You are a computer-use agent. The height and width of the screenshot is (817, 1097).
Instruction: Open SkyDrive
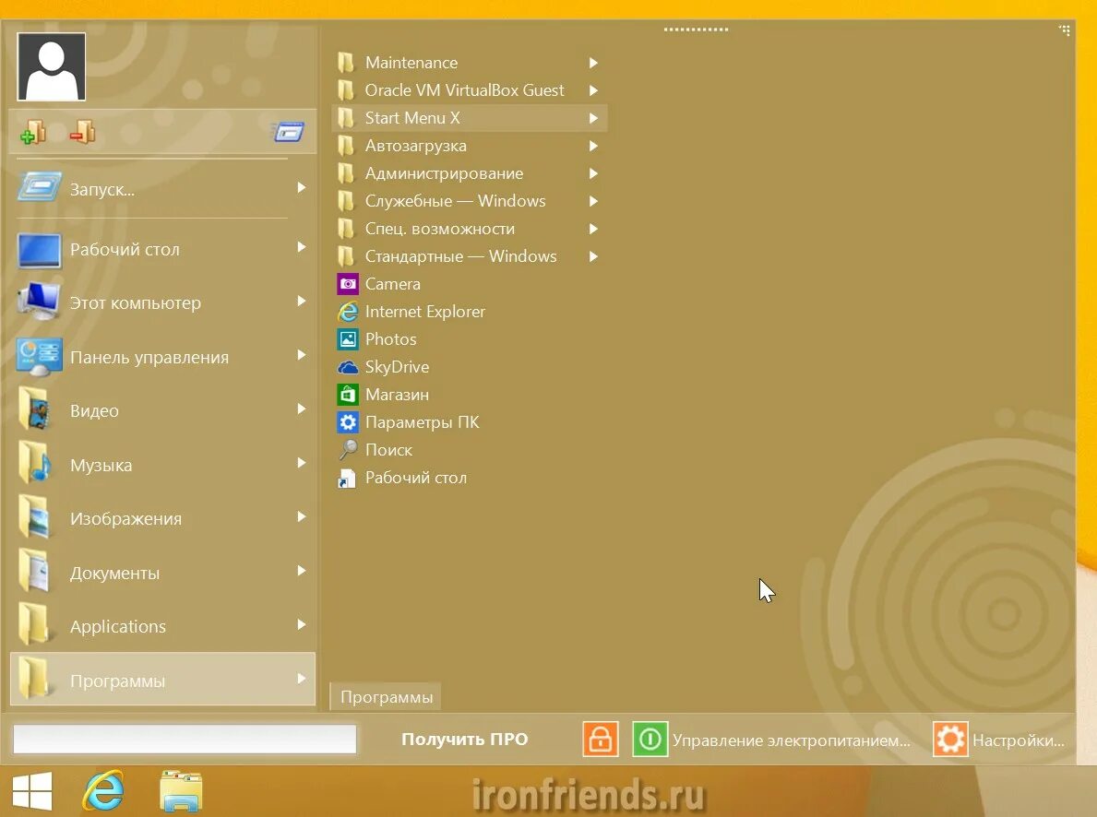tap(396, 366)
